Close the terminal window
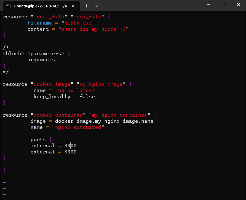246x200 pixels. (x=238, y=5)
